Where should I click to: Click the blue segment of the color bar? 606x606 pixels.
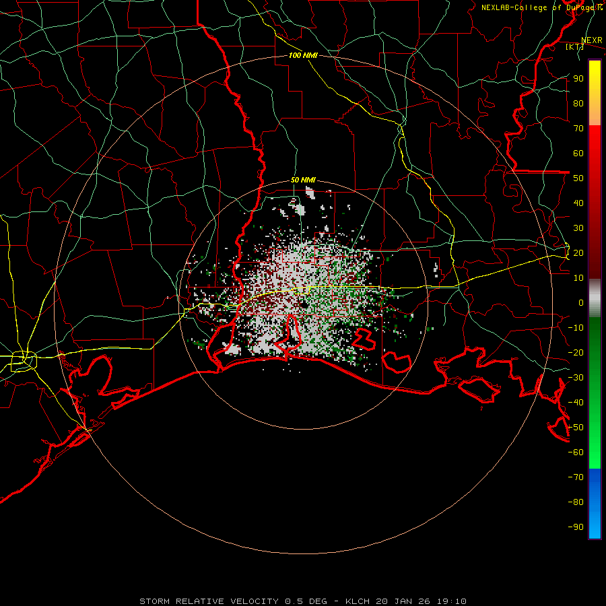coord(595,504)
